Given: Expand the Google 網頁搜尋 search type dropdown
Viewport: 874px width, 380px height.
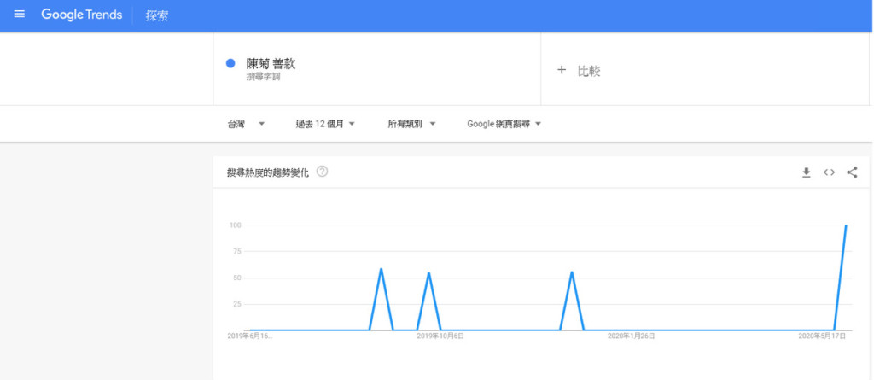Looking at the screenshot, I should (x=504, y=124).
